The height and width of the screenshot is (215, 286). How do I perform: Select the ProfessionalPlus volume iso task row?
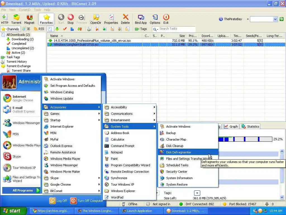(166, 41)
